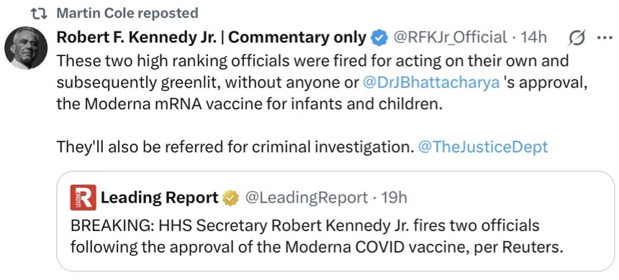Screen dimensions: 619x280
Task: Click the gold verified badge
Action: [x=230, y=197]
